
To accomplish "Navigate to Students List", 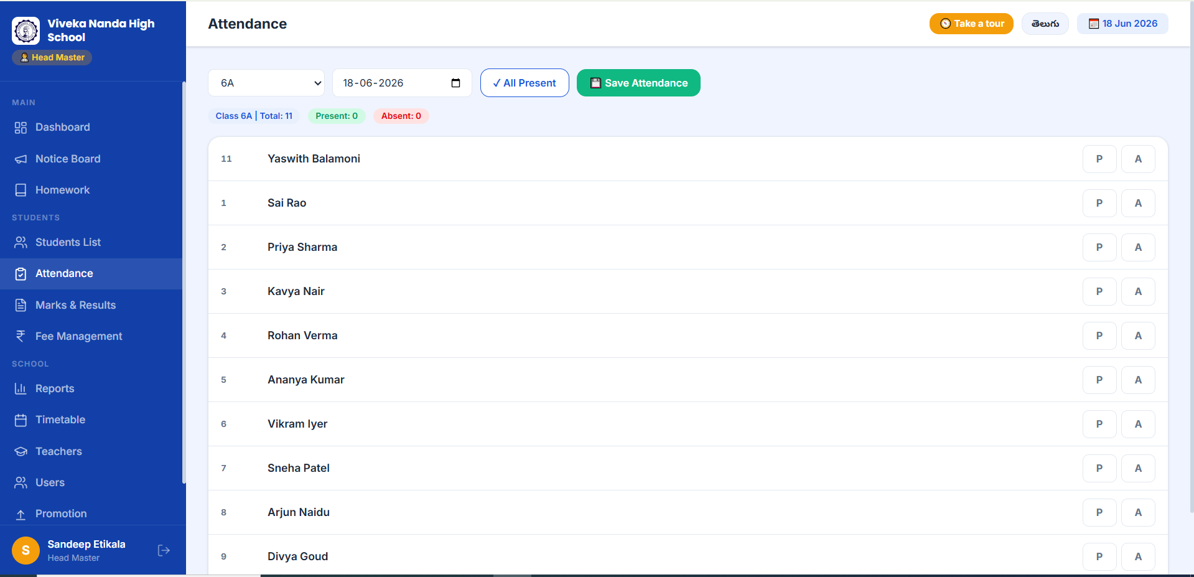I will click(x=91, y=242).
